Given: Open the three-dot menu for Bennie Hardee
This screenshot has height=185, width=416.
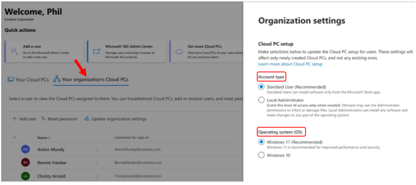Looking at the screenshot, I should point(97,163).
